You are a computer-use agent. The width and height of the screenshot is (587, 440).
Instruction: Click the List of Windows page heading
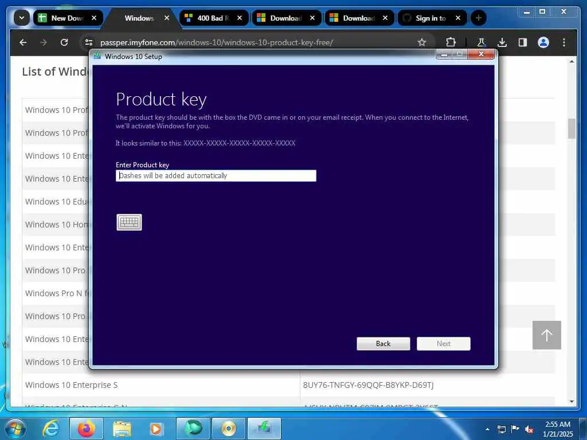pyautogui.click(x=55, y=72)
